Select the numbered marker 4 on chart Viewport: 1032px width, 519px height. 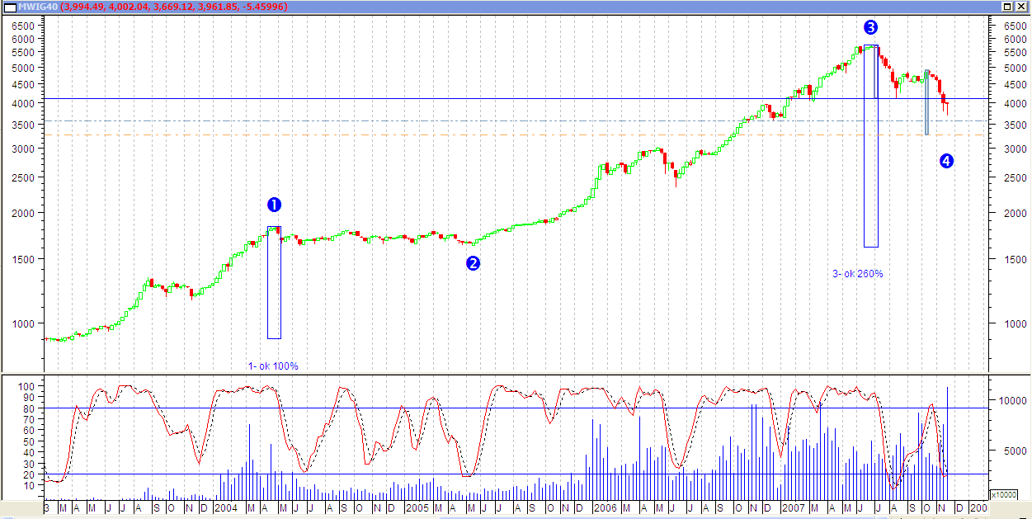coord(946,161)
